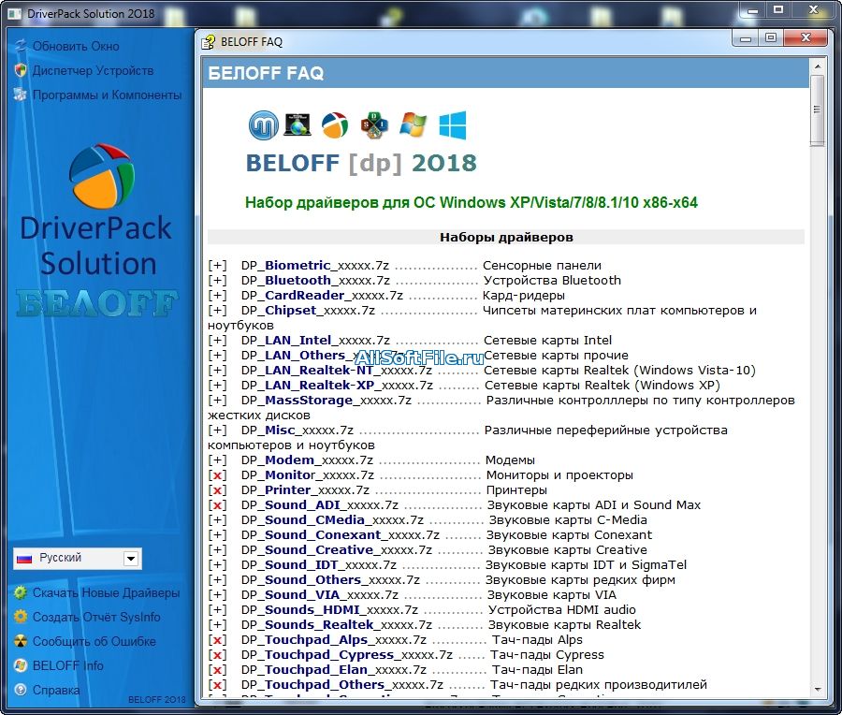
Task: Open Справка help link
Action: click(56, 690)
